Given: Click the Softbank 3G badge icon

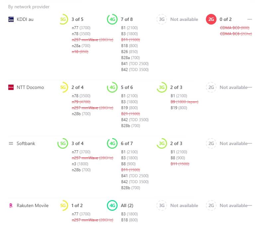Looking at the screenshot, I should 162,143.
